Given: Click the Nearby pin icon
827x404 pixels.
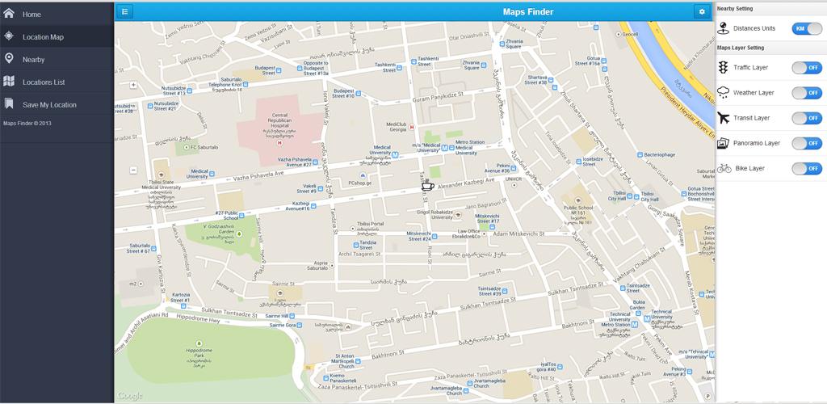Looking at the screenshot, I should [x=8, y=58].
